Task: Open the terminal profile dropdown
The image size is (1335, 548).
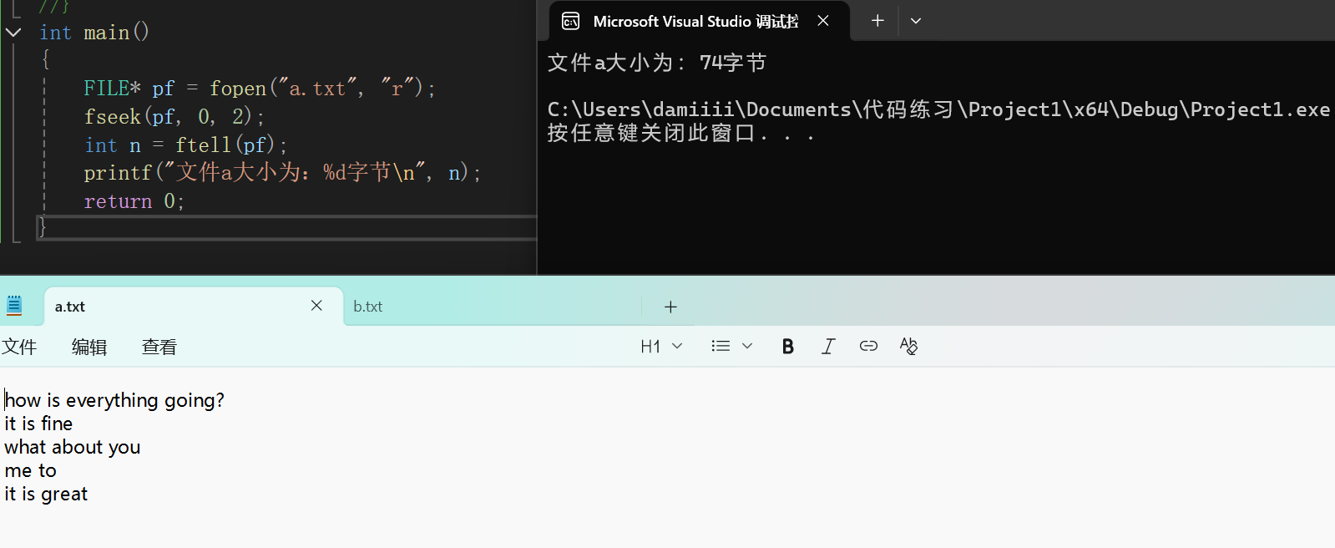Action: click(916, 21)
